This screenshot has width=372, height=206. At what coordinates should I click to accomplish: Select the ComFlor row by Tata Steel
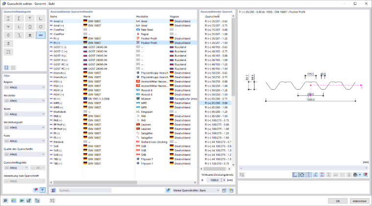point(123,30)
